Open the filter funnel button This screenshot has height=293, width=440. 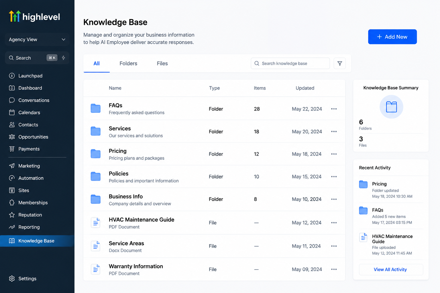click(340, 63)
